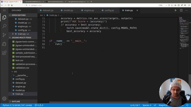Click the horizontal editor scrollbar
Viewport: 191px width, 107px height.
(x=99, y=102)
